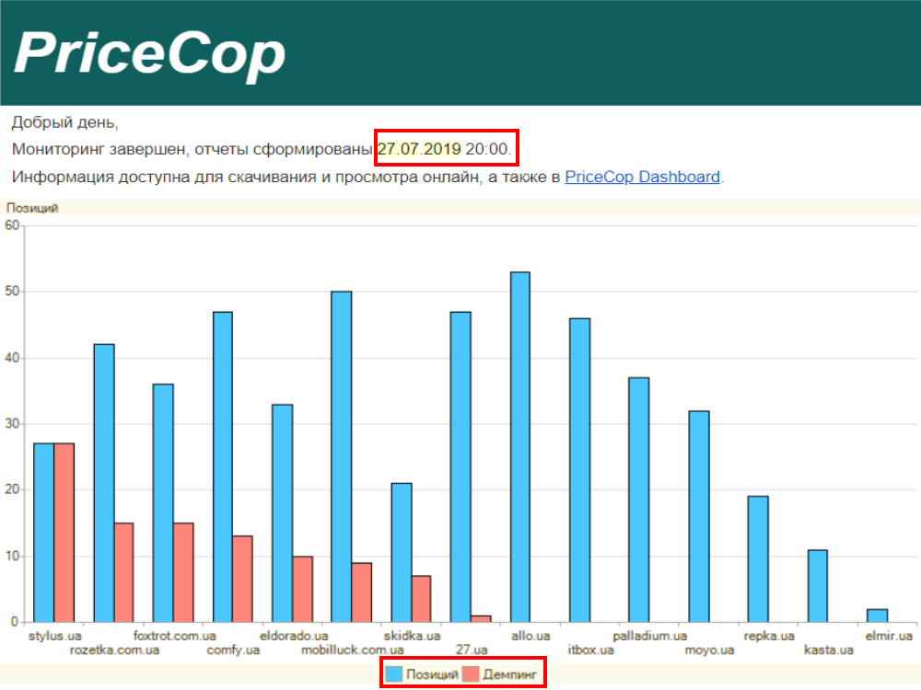Select the red bar for eldorado.ua

click(x=302, y=589)
